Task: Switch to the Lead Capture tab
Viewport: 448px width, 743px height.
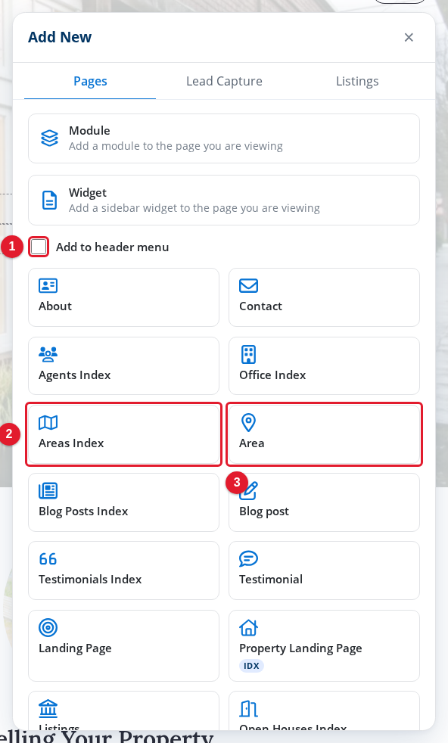Action: coord(224,81)
